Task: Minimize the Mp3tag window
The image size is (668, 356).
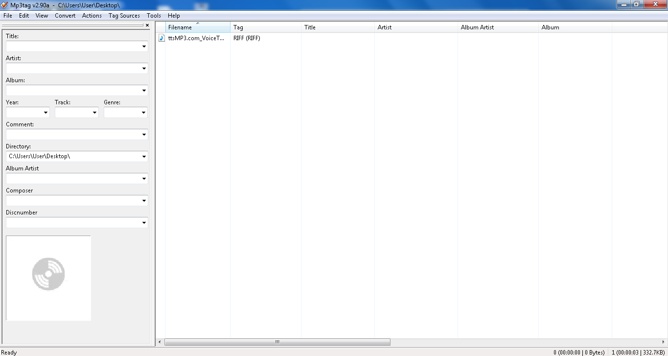Action: [623, 4]
